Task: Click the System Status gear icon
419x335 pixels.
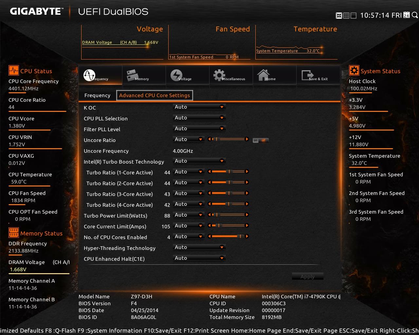Action: coord(354,71)
